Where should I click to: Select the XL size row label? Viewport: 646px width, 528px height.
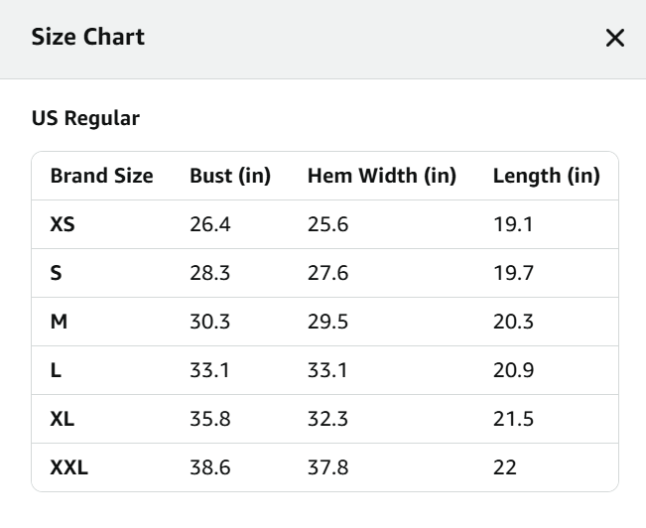tap(63, 419)
